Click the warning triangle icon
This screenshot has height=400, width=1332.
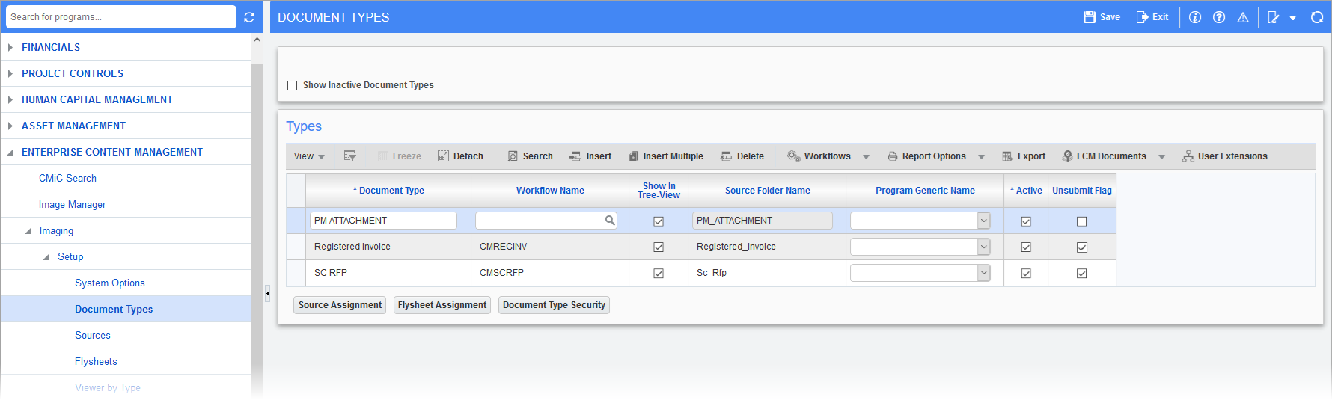coord(1243,17)
